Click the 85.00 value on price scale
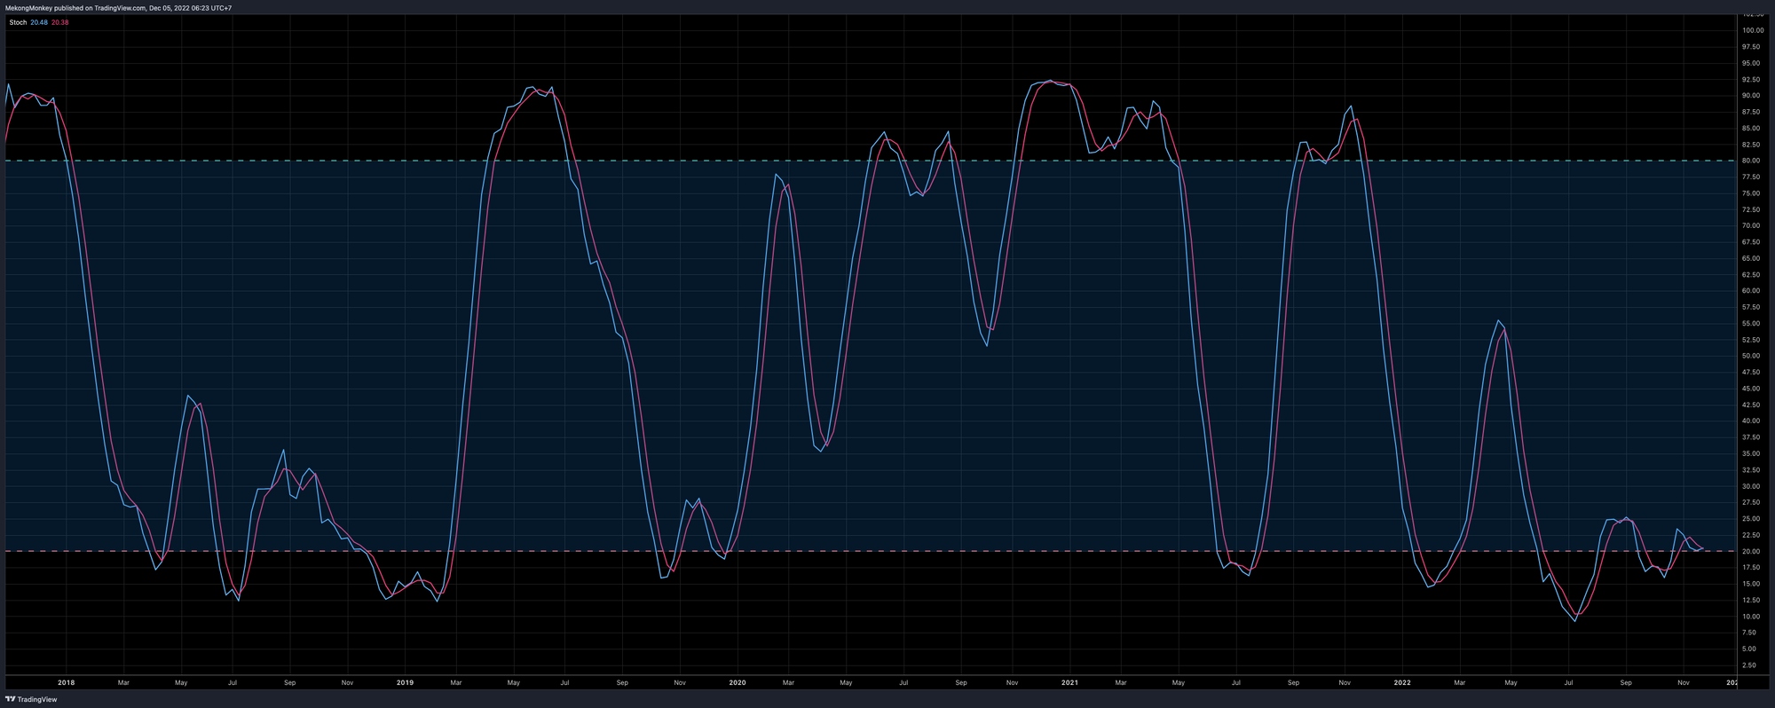The width and height of the screenshot is (1775, 708). pyautogui.click(x=1751, y=128)
